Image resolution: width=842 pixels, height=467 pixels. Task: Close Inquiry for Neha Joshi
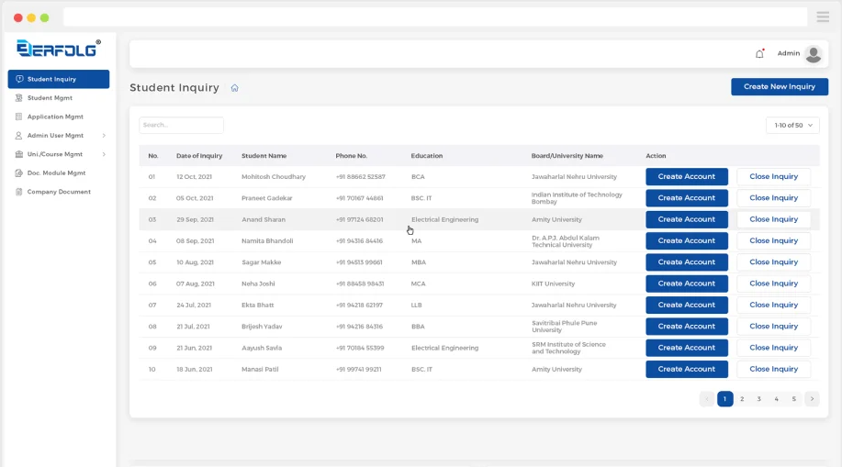(773, 284)
